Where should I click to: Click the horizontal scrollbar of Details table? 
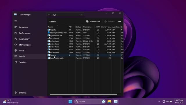[x=83, y=94]
